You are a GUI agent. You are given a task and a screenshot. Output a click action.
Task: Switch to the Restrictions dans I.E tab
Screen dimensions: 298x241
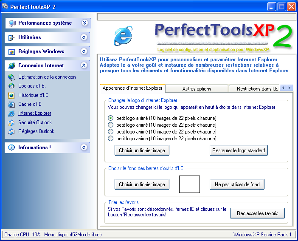pyautogui.click(x=254, y=89)
